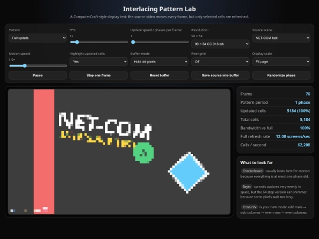Click the red vertical bar in canvas
This screenshot has width=319, height=239.
[44, 152]
